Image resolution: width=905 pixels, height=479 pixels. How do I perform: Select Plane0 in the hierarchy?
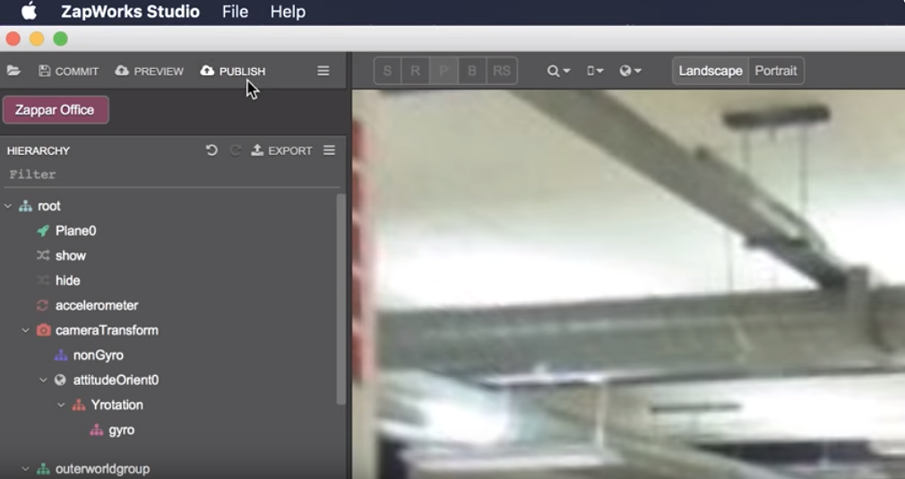click(x=75, y=231)
